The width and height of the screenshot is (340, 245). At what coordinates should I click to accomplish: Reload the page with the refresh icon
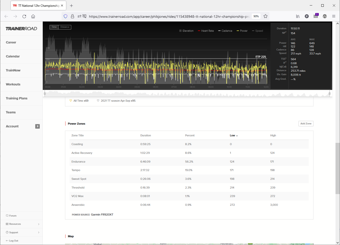coord(24,16)
